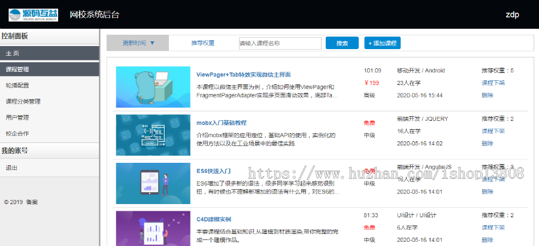Click the ES6 course thumbnail image

pos(153,184)
